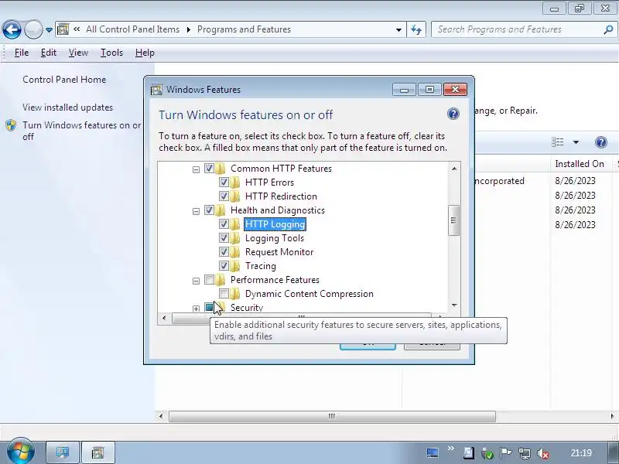Click the Control Panel Home link

pyautogui.click(x=64, y=80)
